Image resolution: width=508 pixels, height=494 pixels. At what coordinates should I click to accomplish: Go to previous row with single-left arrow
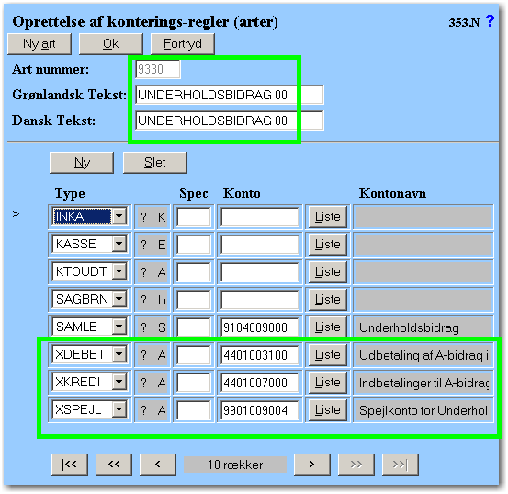pyautogui.click(x=158, y=465)
